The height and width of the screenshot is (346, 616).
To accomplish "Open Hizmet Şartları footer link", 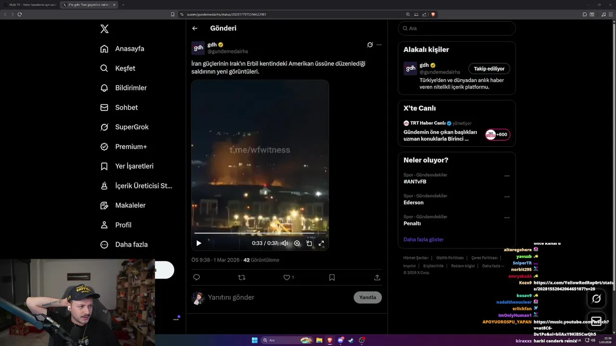I will coord(416,258).
